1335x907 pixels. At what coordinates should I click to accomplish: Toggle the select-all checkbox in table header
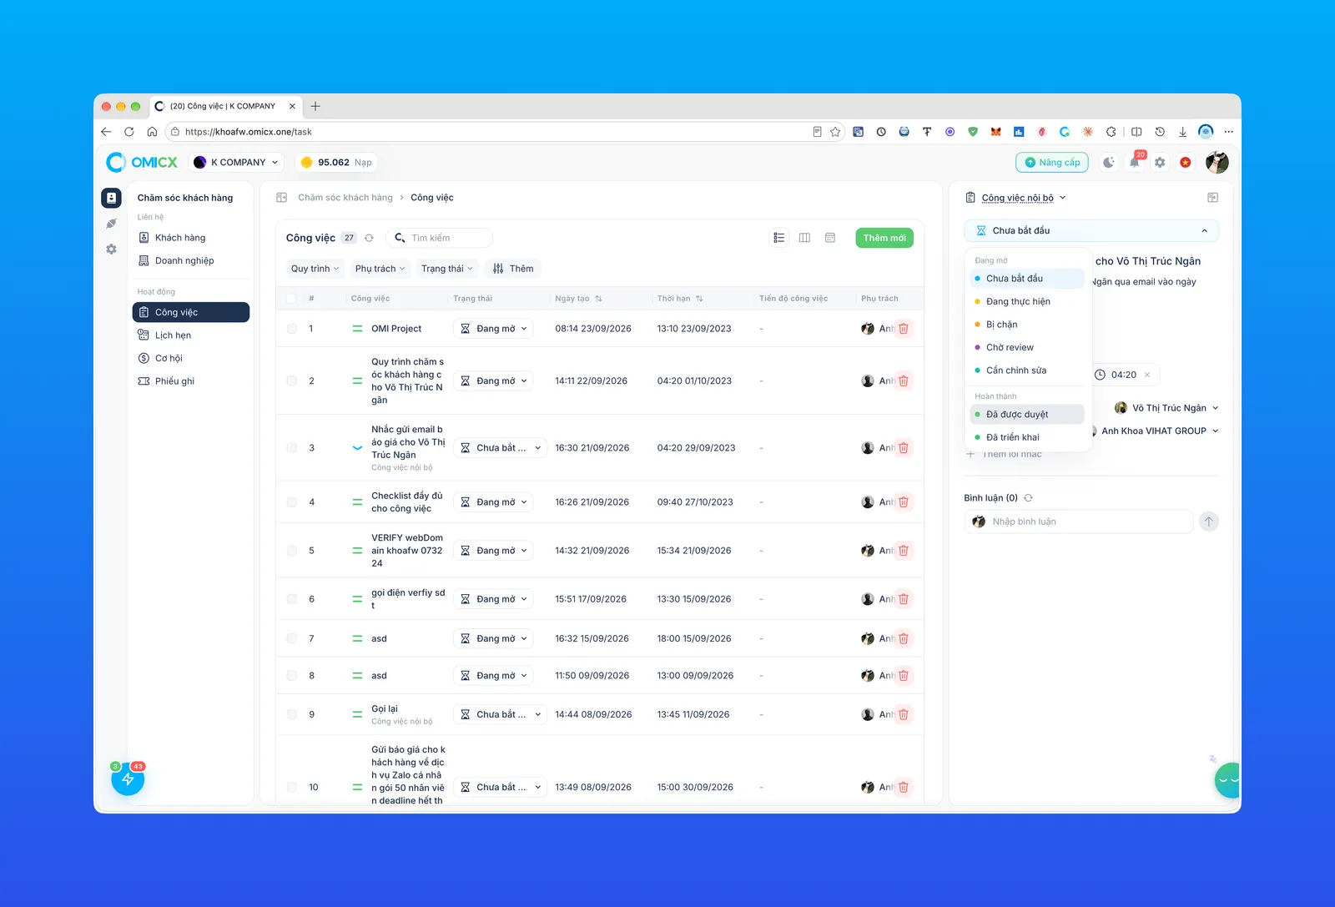[291, 299]
